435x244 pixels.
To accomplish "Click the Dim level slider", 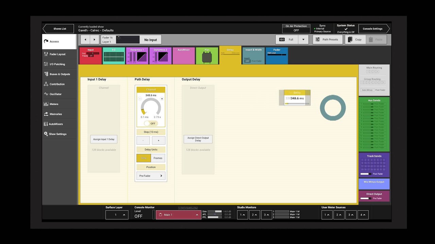I will tap(215, 211).
